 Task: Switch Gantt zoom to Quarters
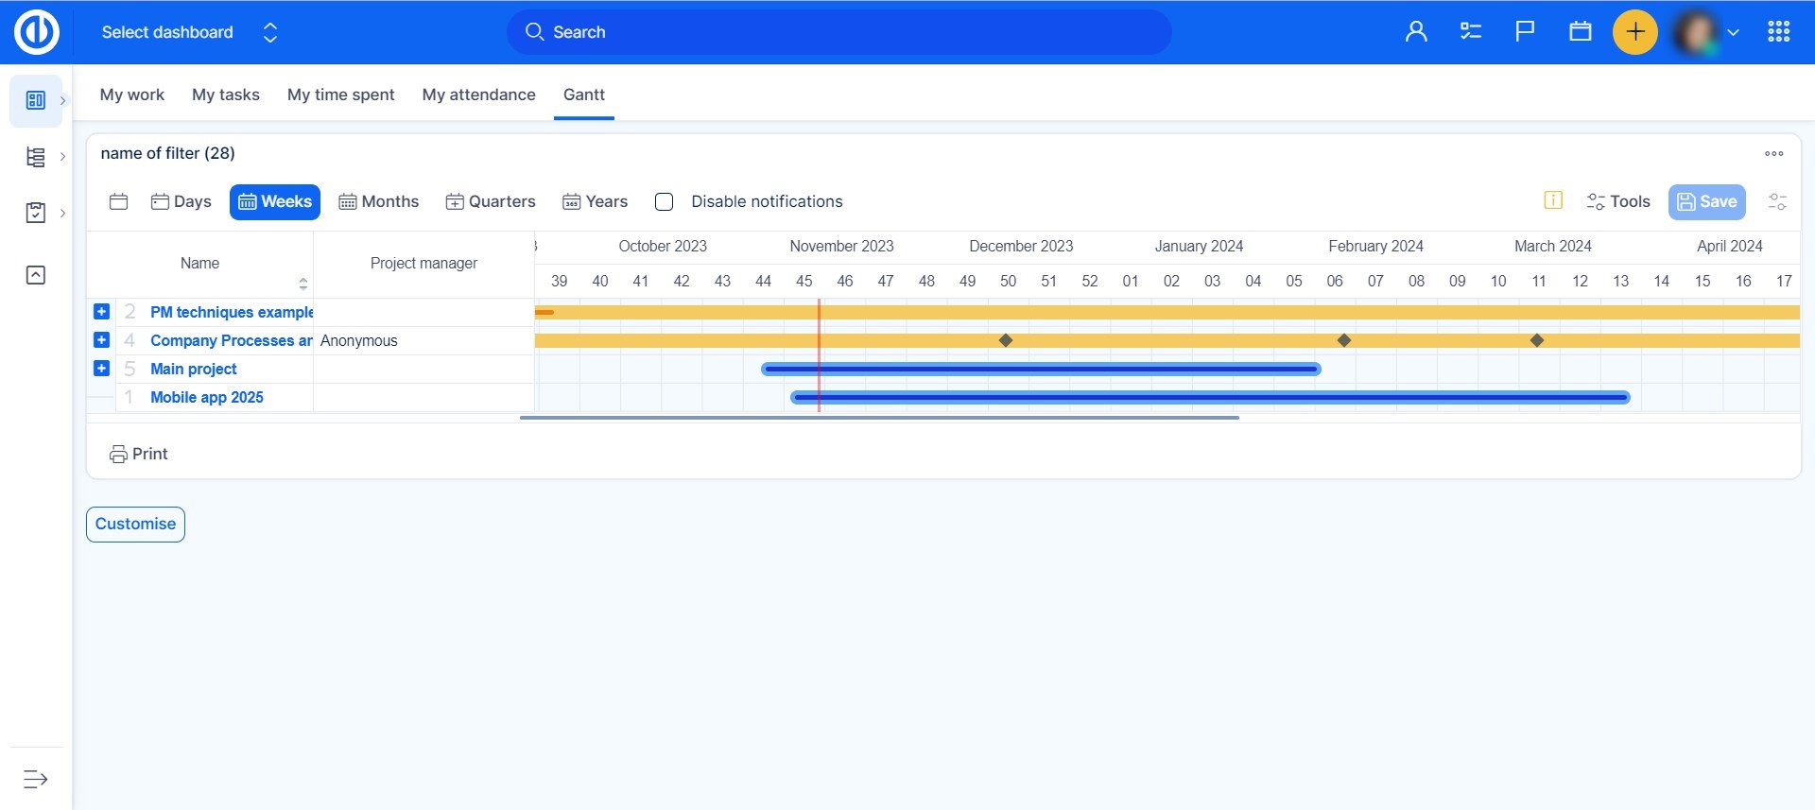[x=491, y=201]
